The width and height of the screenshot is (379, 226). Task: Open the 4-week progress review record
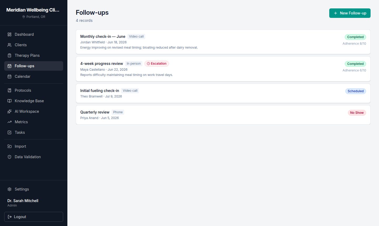(223, 69)
